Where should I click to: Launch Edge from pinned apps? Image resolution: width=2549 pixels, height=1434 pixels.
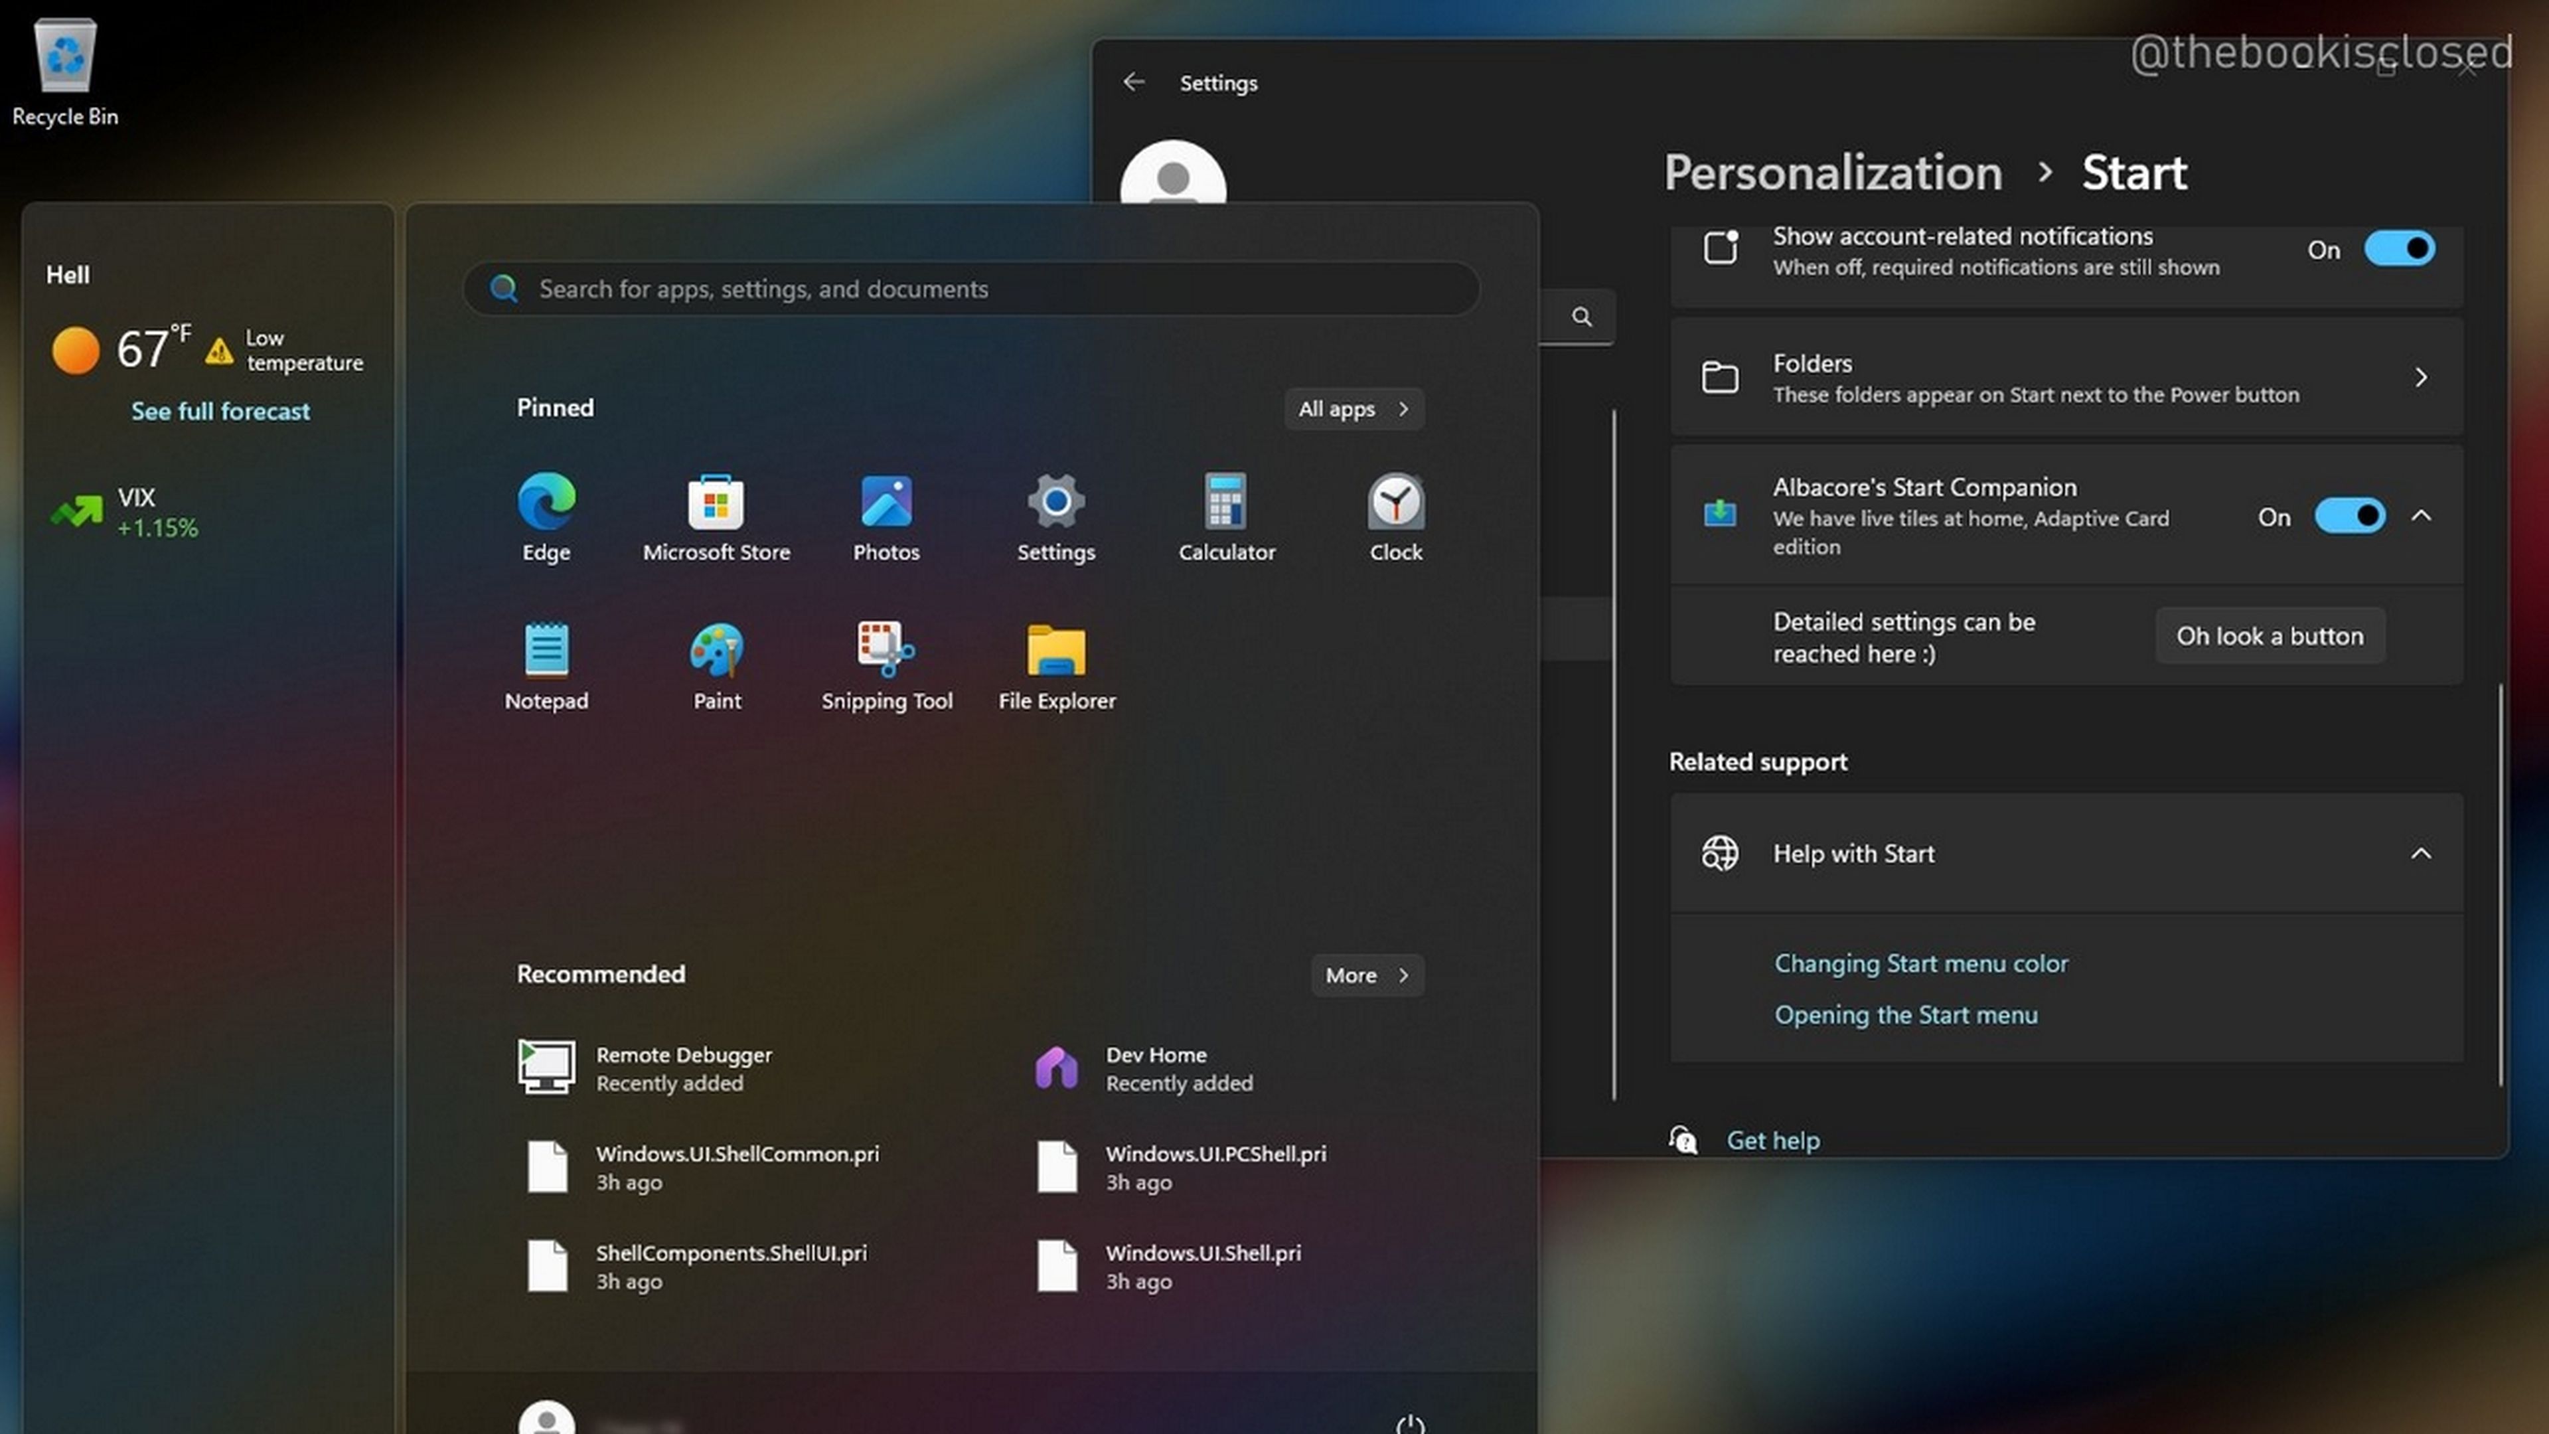click(546, 518)
